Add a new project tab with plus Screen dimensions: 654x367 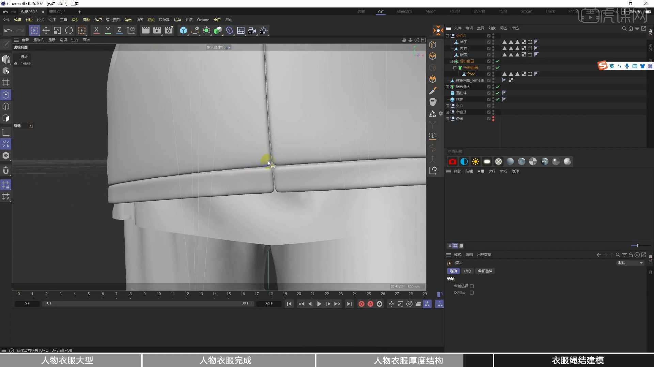(x=79, y=12)
